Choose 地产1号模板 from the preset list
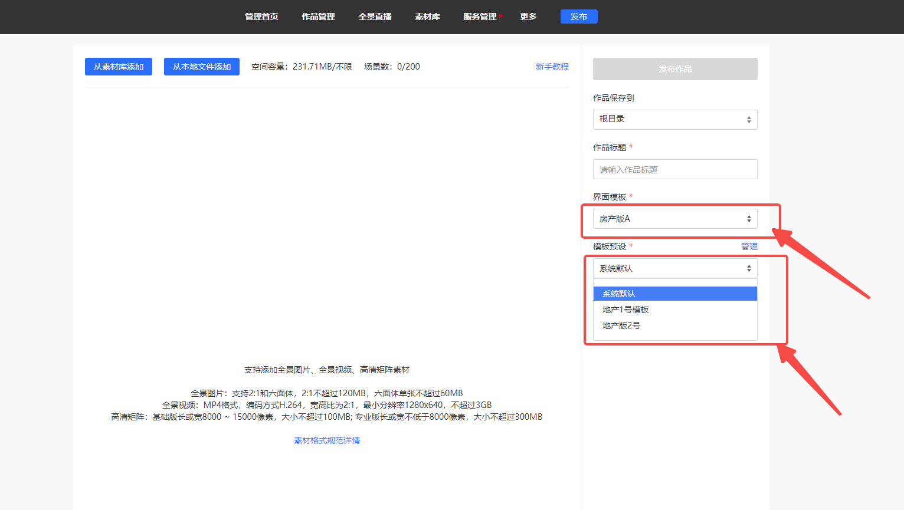The width and height of the screenshot is (904, 510). point(625,310)
